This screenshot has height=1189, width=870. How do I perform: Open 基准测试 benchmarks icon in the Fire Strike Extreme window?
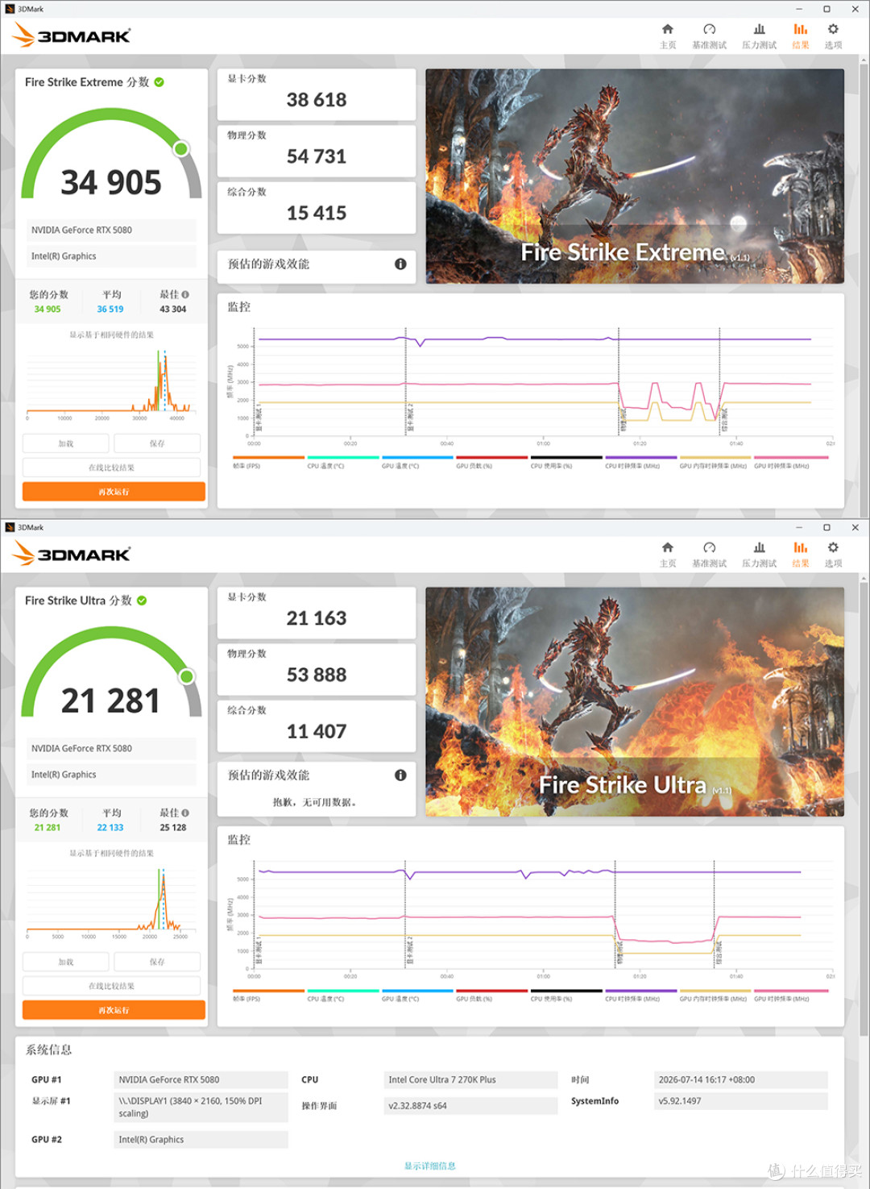tap(709, 36)
